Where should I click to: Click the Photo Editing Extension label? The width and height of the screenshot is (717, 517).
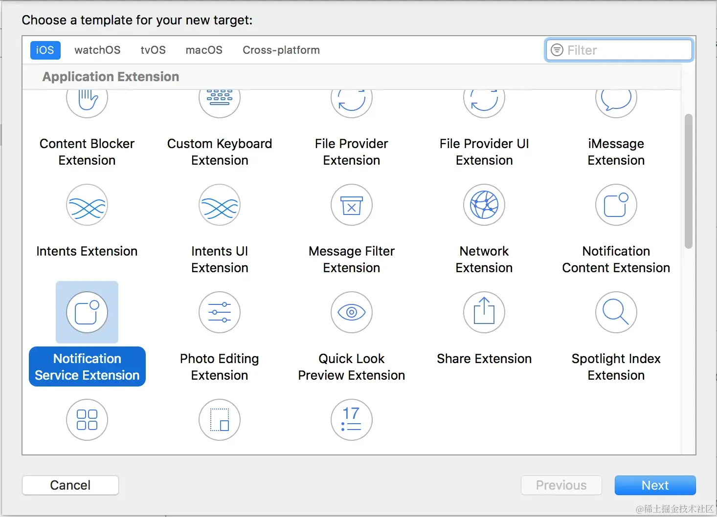(x=220, y=367)
